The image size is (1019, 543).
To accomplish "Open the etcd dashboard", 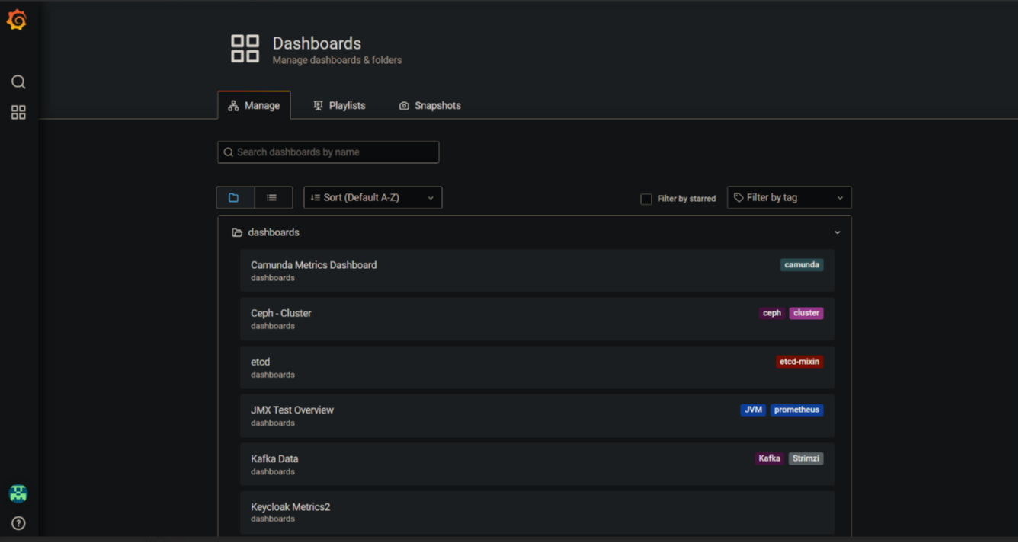I will (x=537, y=367).
